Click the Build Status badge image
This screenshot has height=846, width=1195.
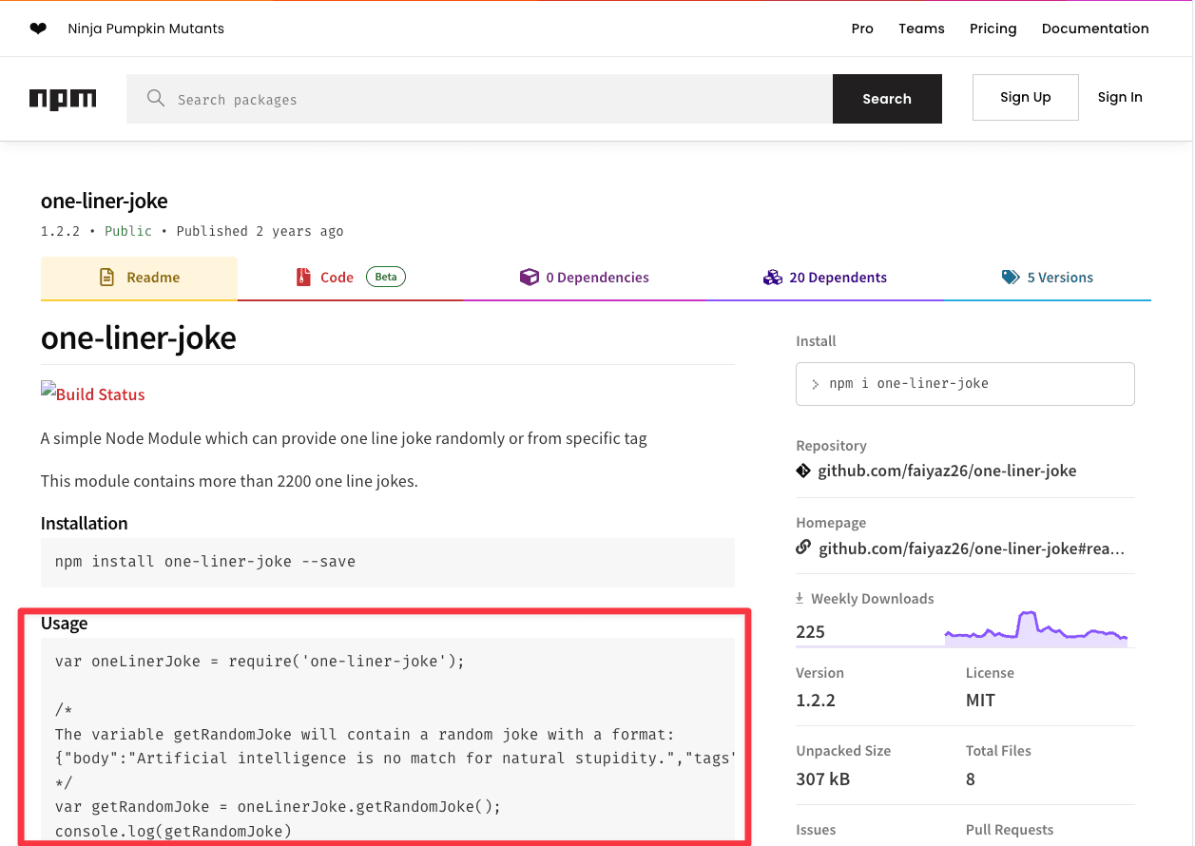[93, 394]
